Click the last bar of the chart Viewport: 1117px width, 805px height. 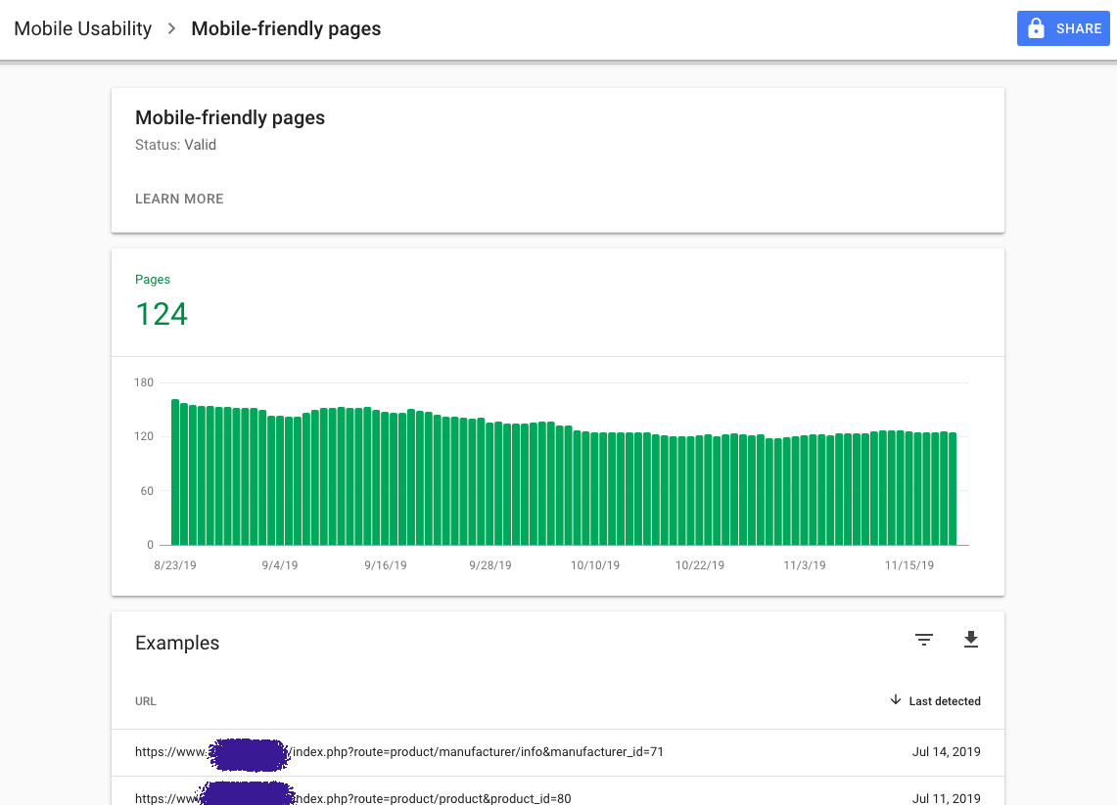click(x=952, y=489)
